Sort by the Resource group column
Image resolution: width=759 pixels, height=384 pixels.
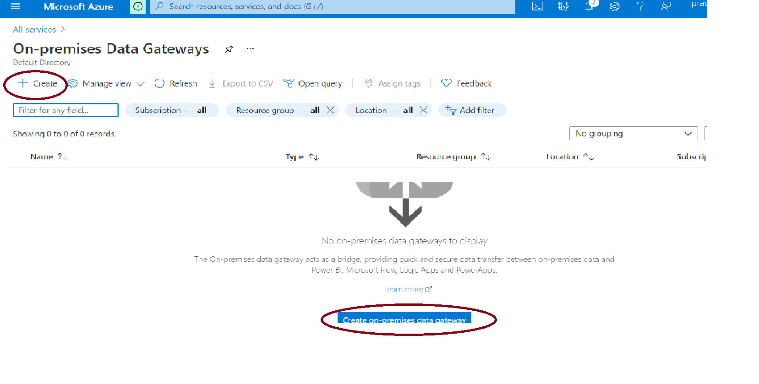(x=453, y=157)
